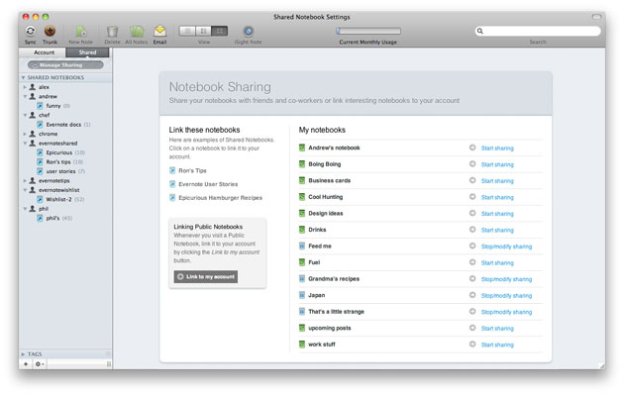The height and width of the screenshot is (395, 624).
Task: Open the Trunk toolbar icon
Action: tap(50, 31)
